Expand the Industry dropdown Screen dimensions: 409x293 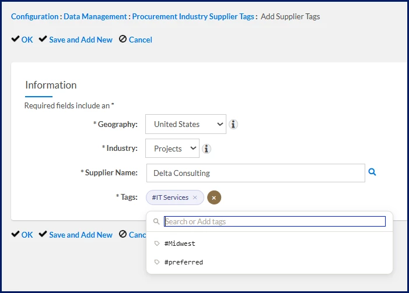coord(172,149)
